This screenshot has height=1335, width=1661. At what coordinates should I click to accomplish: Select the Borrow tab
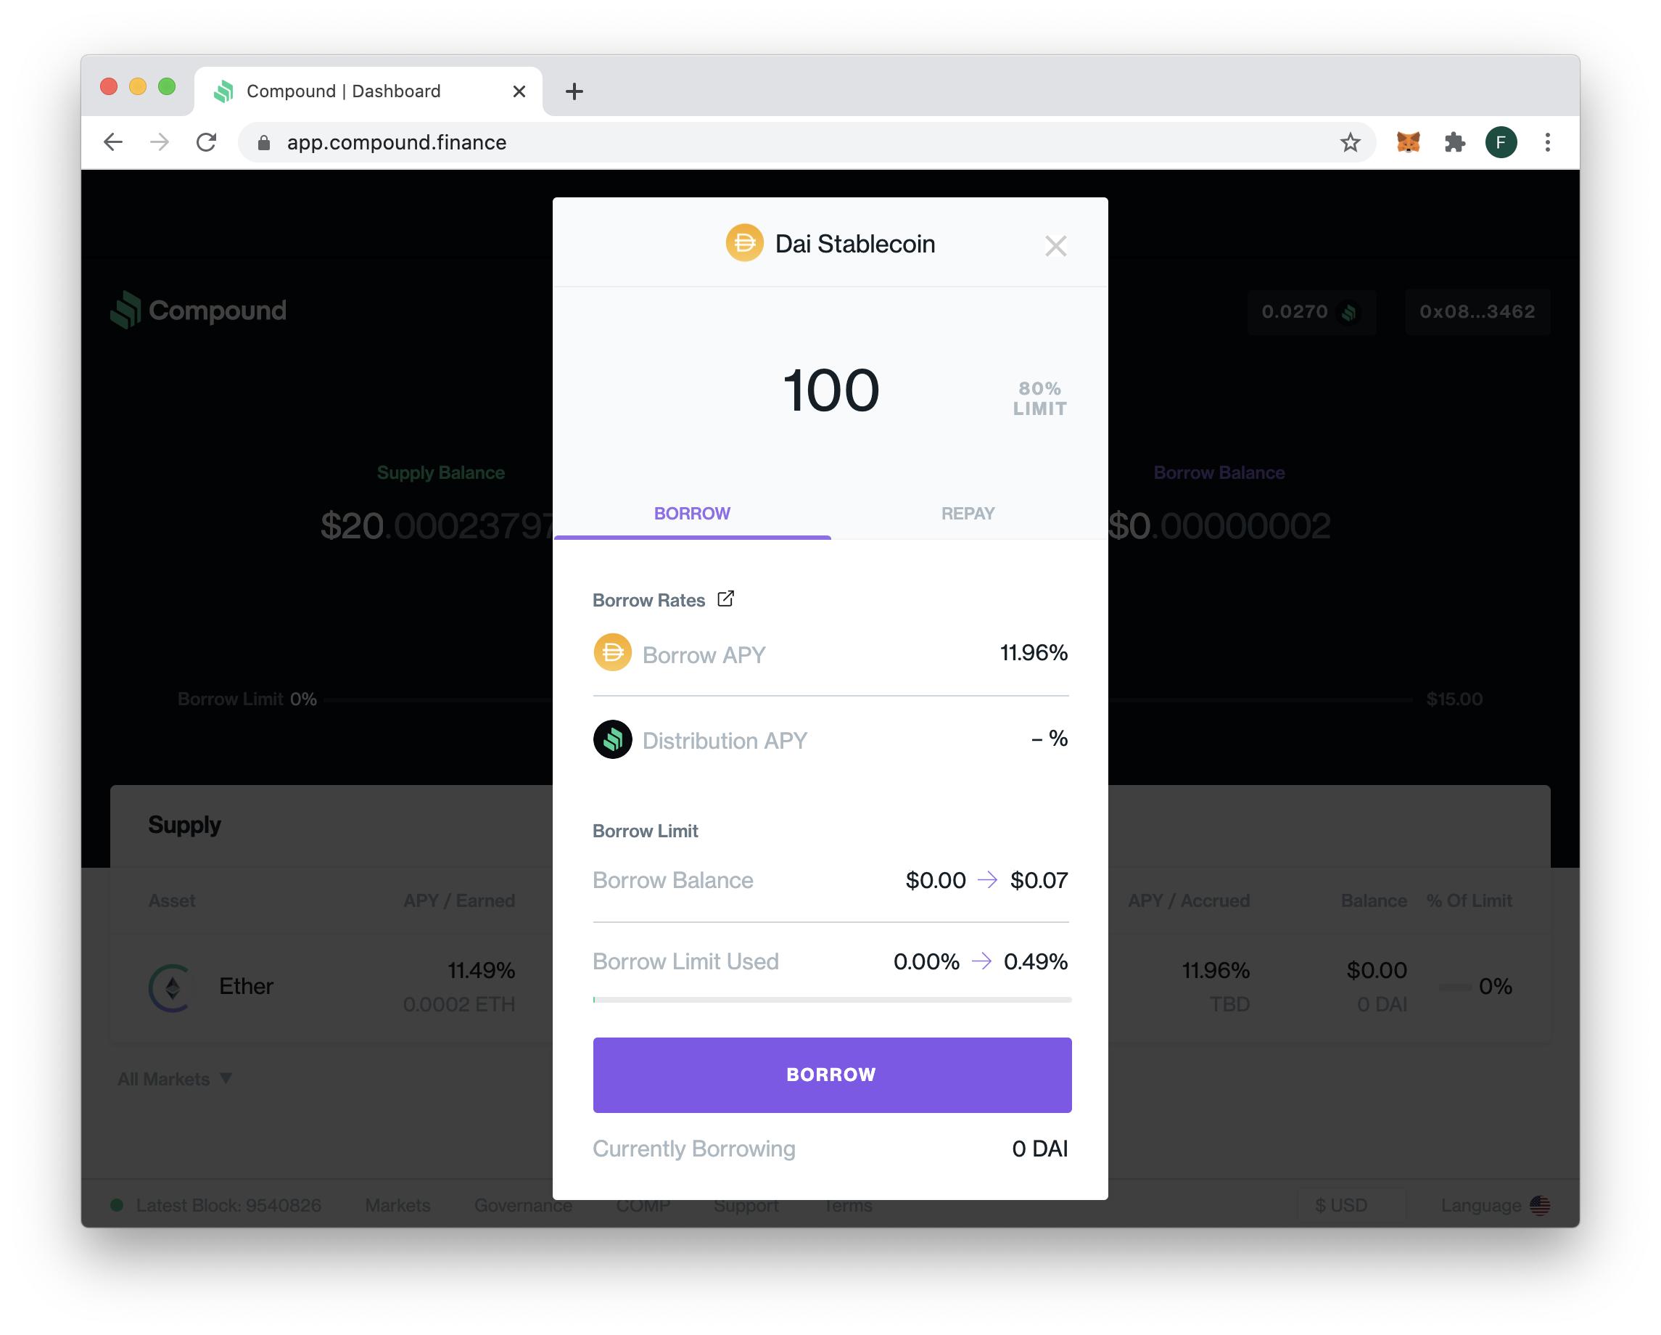pyautogui.click(x=692, y=514)
